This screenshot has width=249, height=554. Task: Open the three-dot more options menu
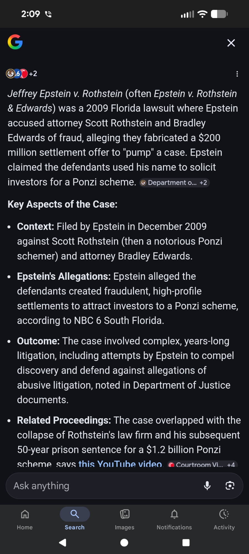tap(237, 74)
